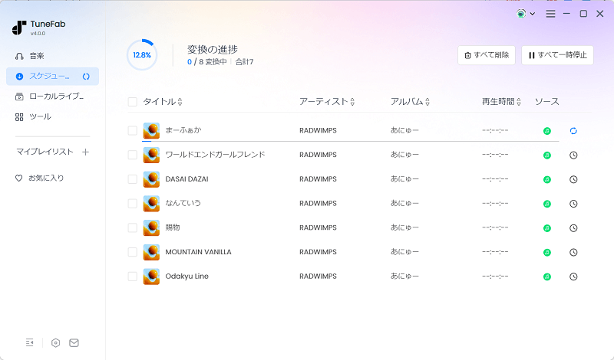614x360 pixels.
Task: Click album thumbnail for DASAI DAZAI
Action: [151, 179]
